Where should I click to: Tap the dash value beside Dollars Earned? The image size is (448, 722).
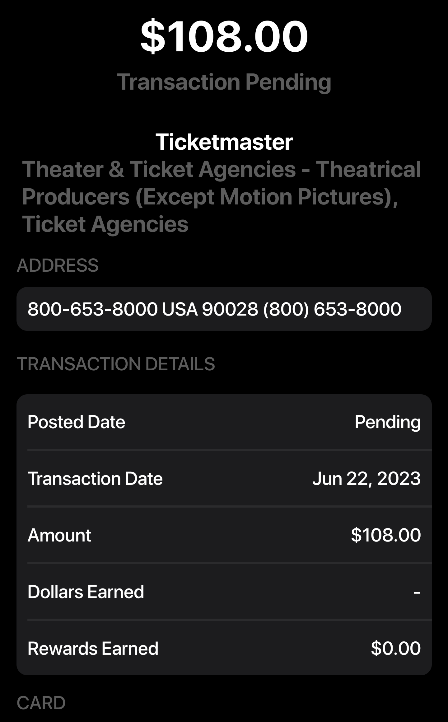(x=417, y=592)
